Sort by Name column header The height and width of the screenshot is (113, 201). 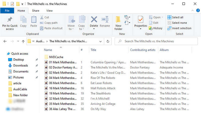tap(48, 50)
